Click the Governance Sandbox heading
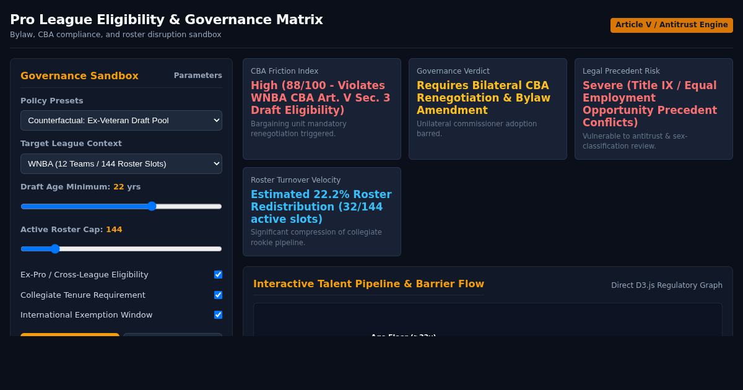The height and width of the screenshot is (390, 743). click(79, 76)
